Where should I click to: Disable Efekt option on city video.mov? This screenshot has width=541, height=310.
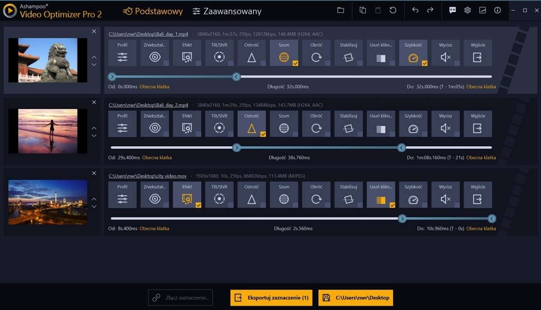tap(199, 205)
